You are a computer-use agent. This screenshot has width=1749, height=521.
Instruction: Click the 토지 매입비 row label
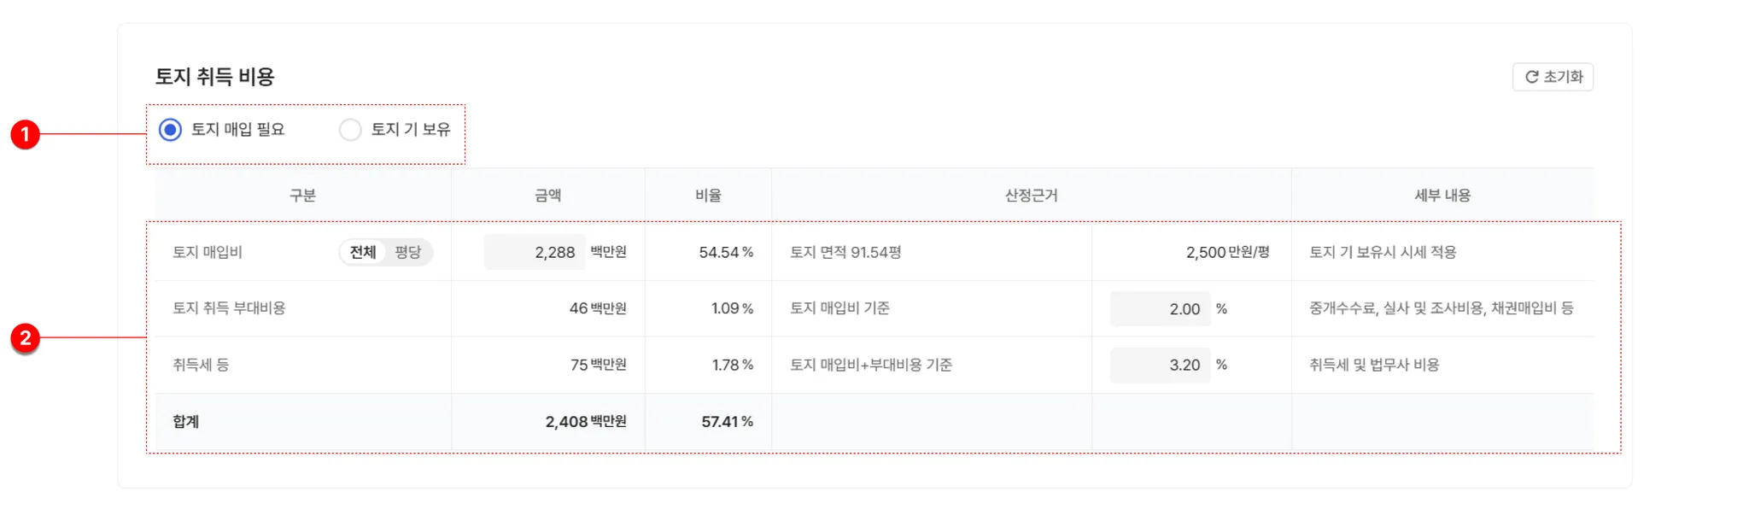(208, 252)
